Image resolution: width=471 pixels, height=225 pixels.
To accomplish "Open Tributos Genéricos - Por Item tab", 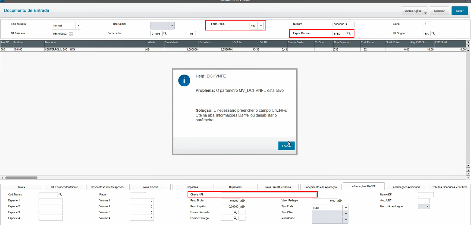I will [x=449, y=187].
